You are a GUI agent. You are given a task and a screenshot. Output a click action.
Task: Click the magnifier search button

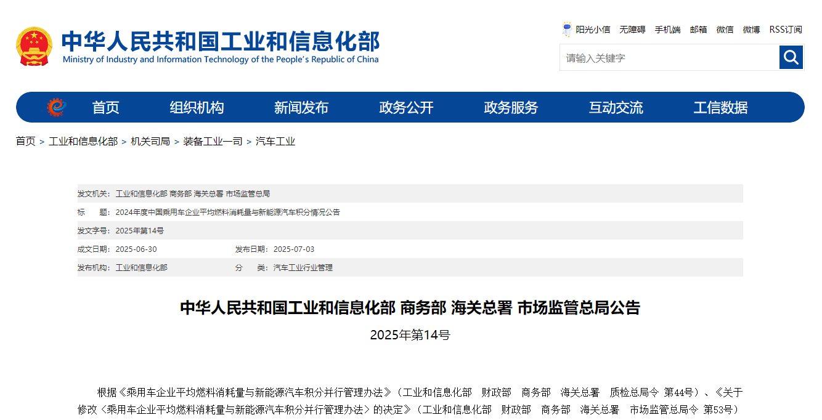point(791,57)
